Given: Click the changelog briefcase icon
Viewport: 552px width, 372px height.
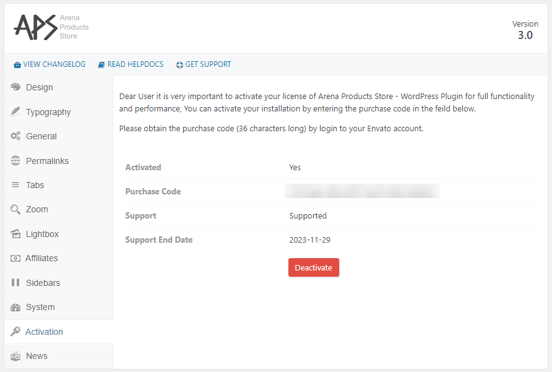Looking at the screenshot, I should [17, 65].
